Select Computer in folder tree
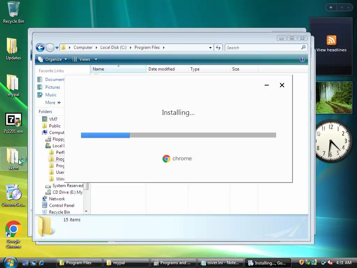 tap(53, 132)
